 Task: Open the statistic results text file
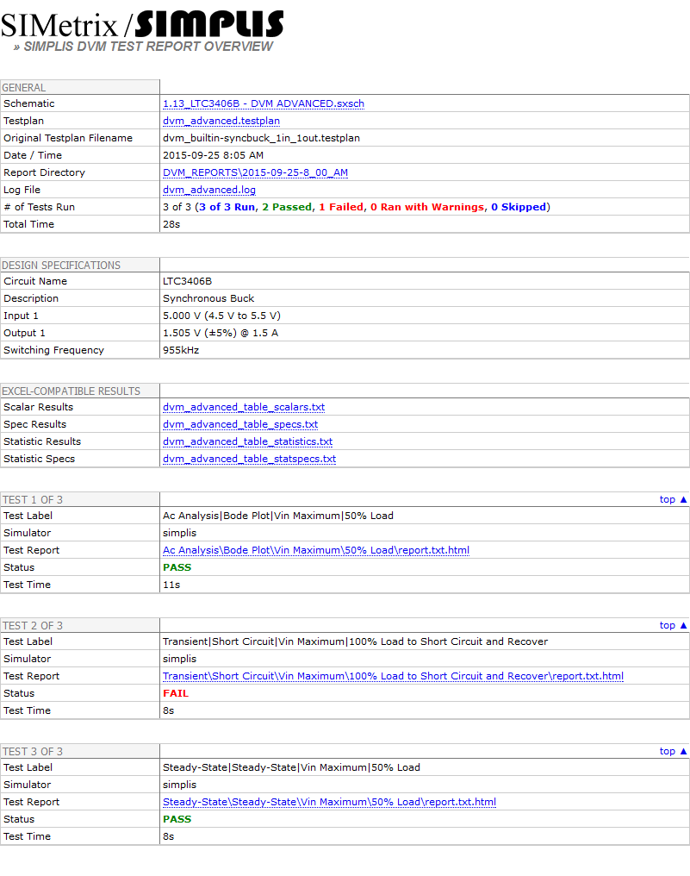click(x=247, y=441)
